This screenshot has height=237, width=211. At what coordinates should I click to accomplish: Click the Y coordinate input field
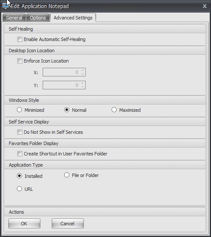(64, 85)
